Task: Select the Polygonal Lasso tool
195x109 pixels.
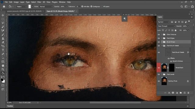Action: tap(3, 23)
